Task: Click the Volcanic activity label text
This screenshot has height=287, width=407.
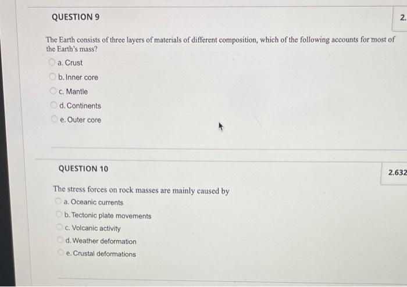Action: [97, 228]
